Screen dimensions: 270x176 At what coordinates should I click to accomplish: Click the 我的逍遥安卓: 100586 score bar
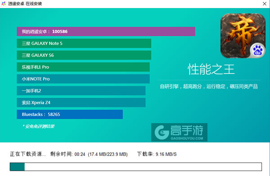click(106, 31)
